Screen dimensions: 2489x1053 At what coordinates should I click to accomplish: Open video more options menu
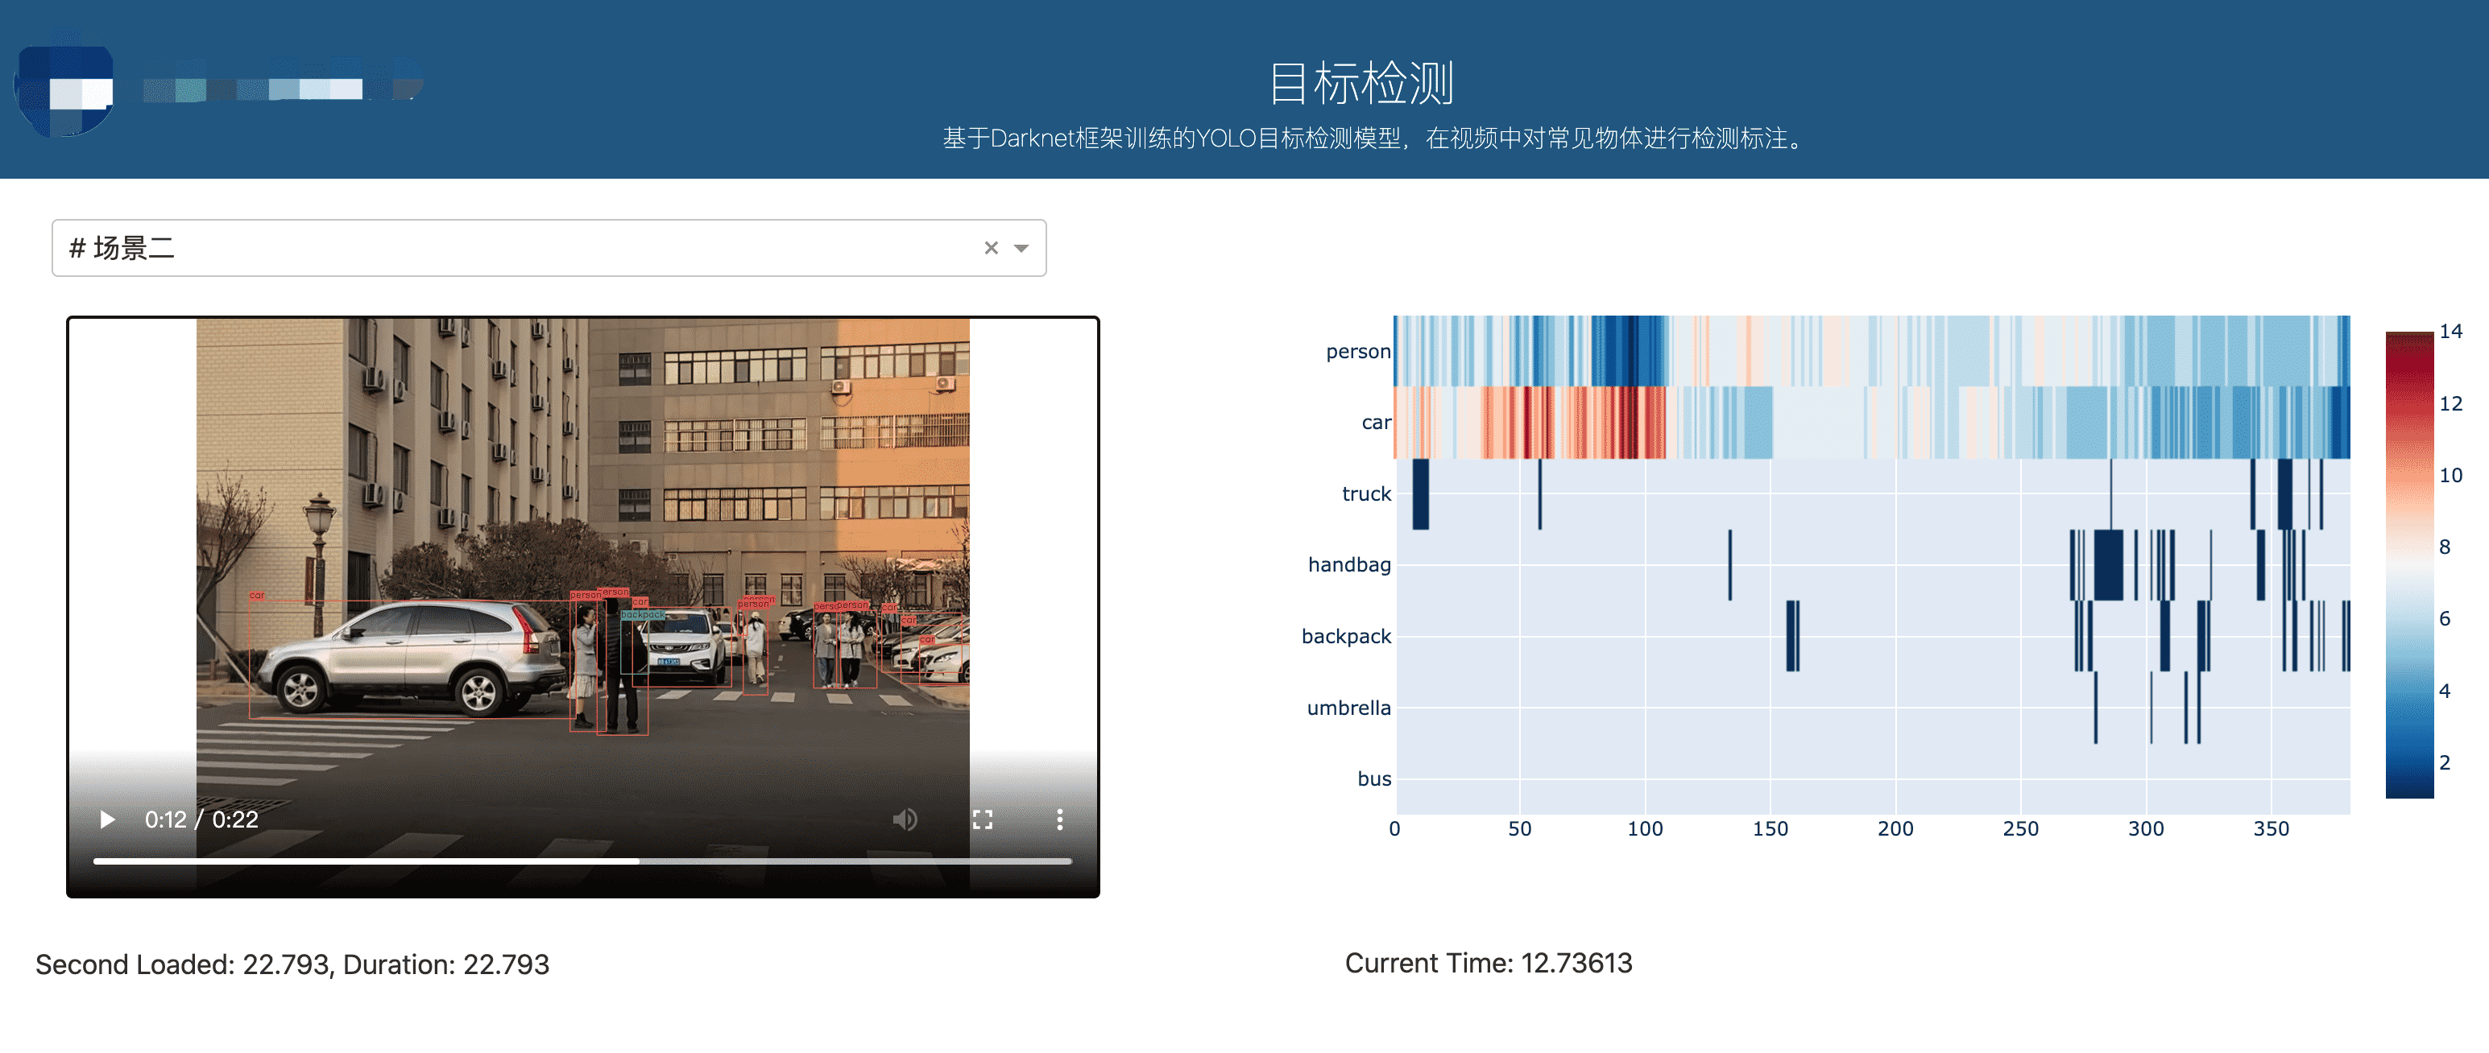pyautogui.click(x=1059, y=820)
